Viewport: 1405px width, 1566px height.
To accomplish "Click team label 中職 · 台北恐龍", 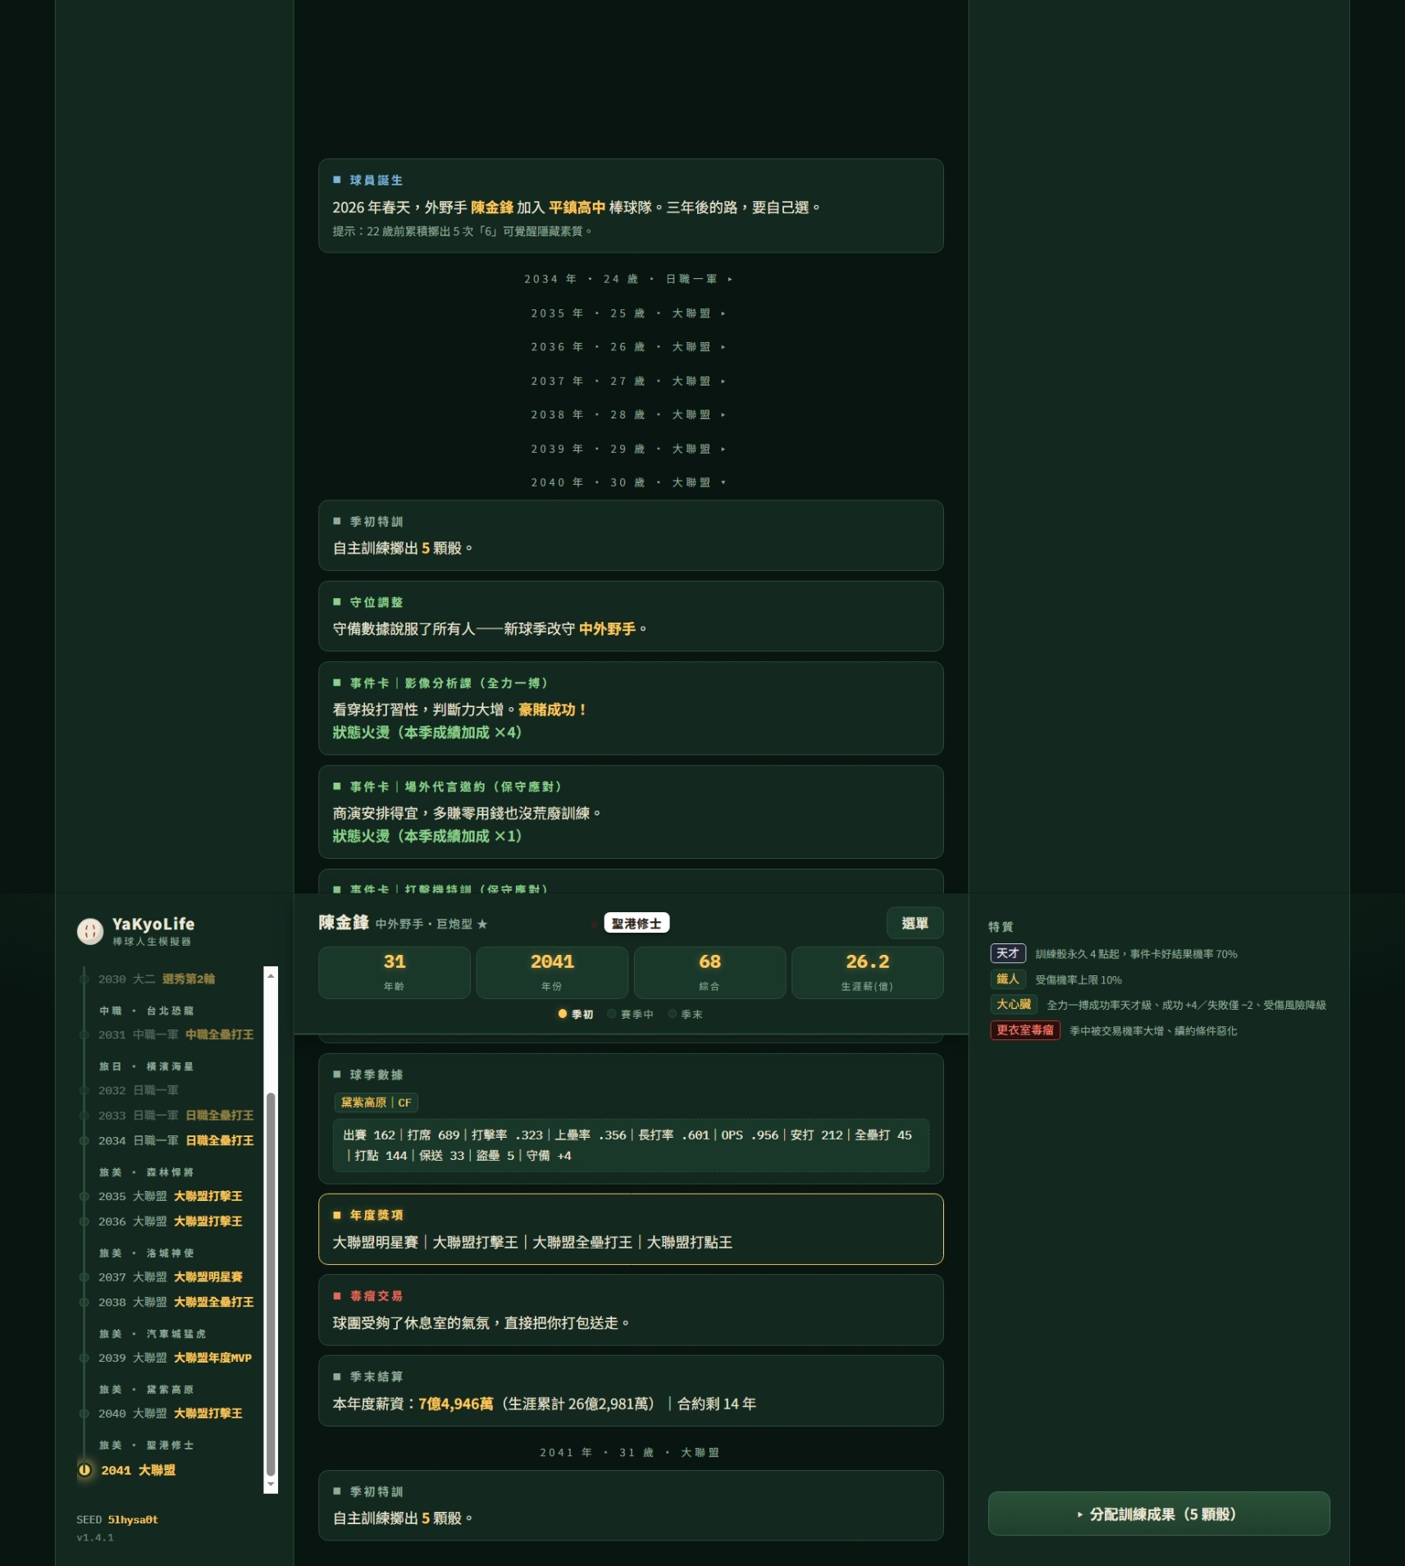I will 146,1011.
